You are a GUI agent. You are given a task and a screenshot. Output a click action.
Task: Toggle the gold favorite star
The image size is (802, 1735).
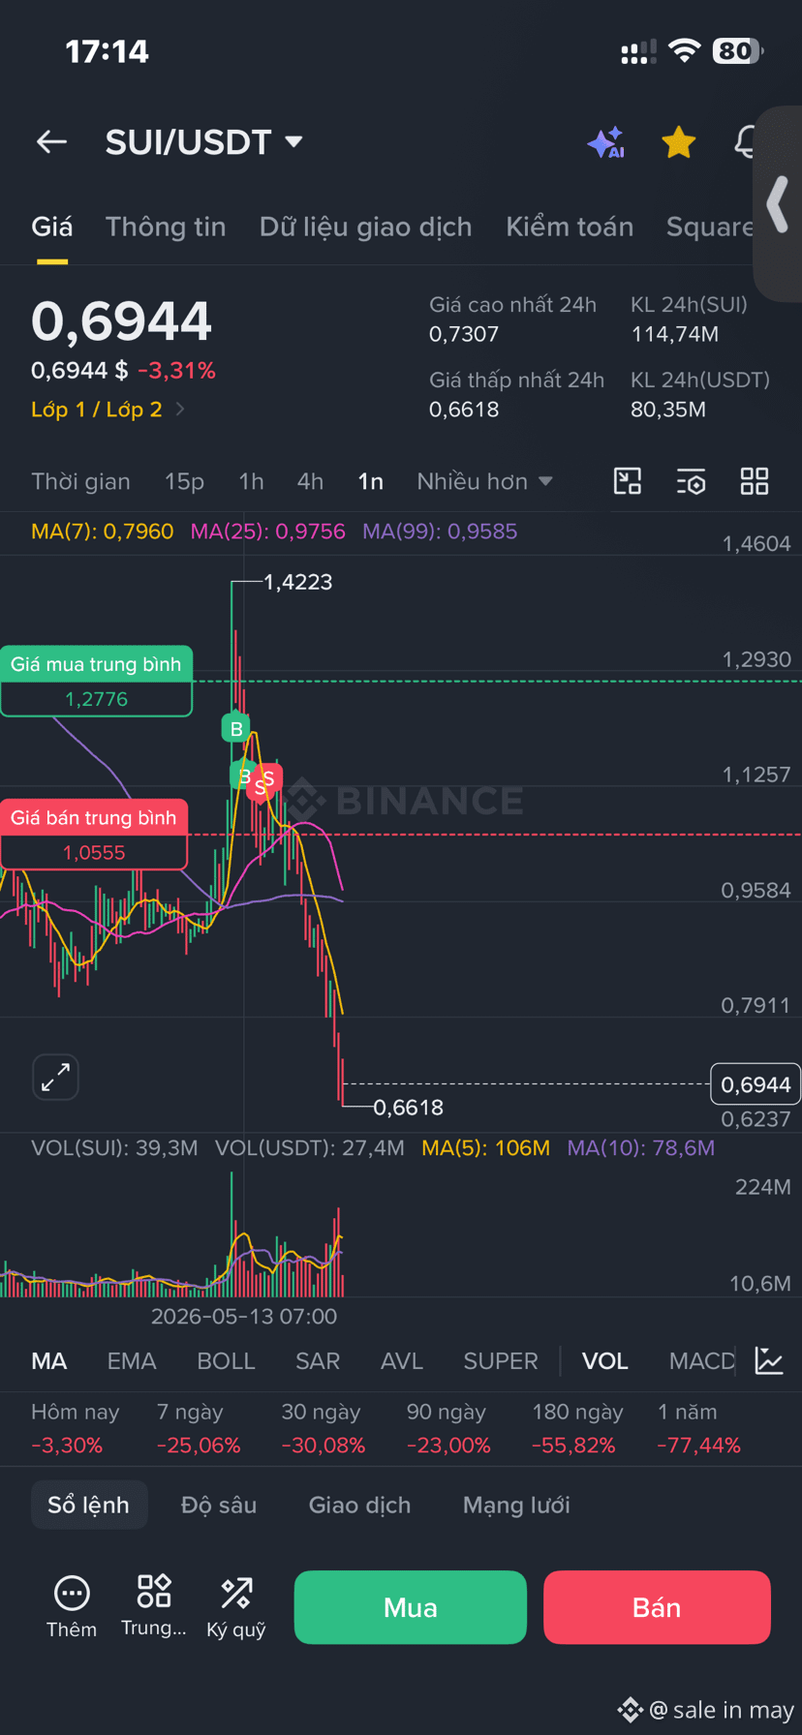point(678,142)
